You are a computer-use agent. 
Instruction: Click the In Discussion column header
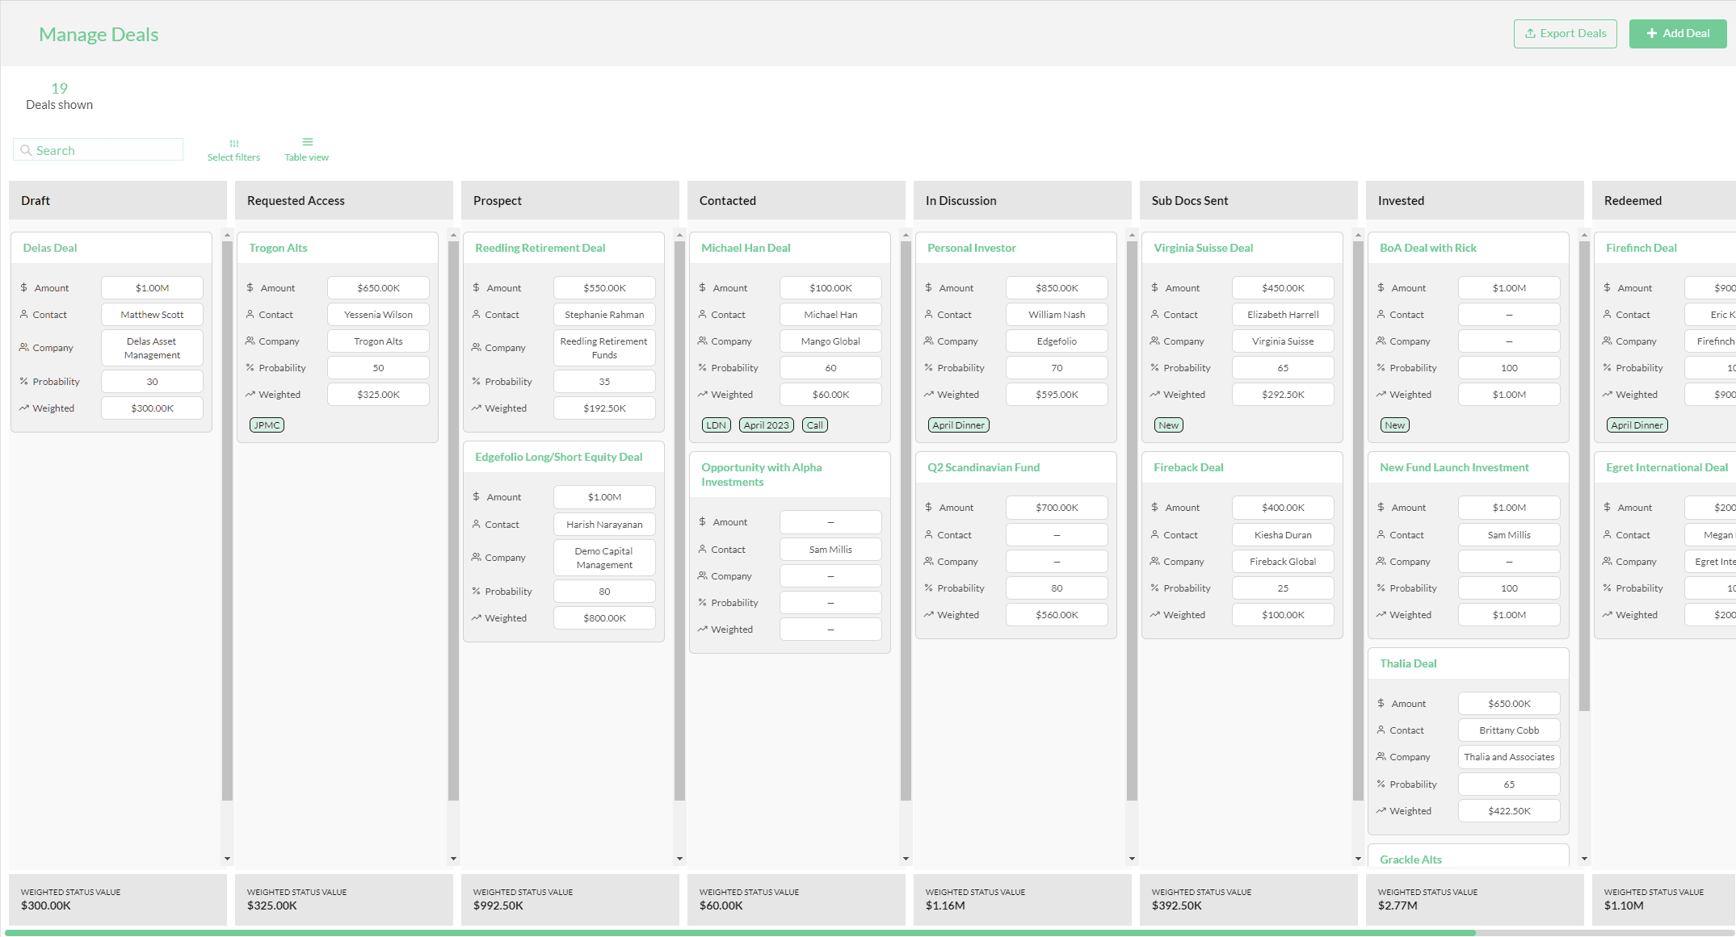click(960, 201)
